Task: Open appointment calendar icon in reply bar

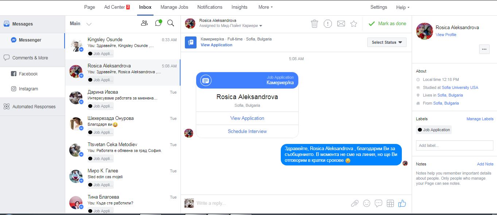Action: (390, 203)
